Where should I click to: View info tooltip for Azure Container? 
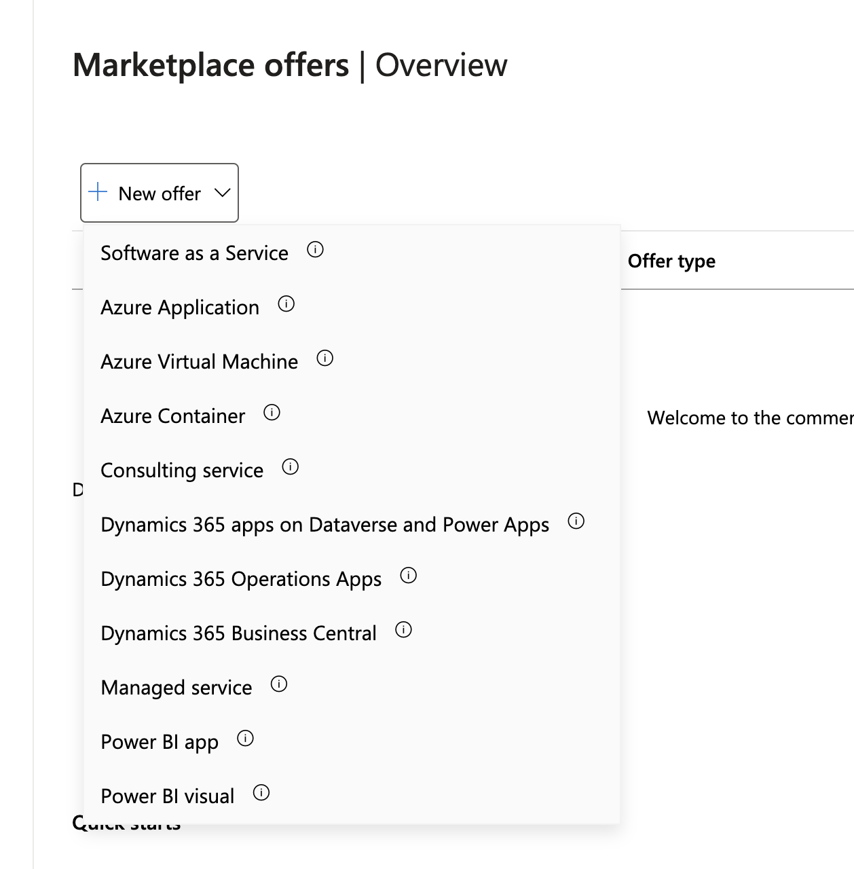tap(272, 412)
